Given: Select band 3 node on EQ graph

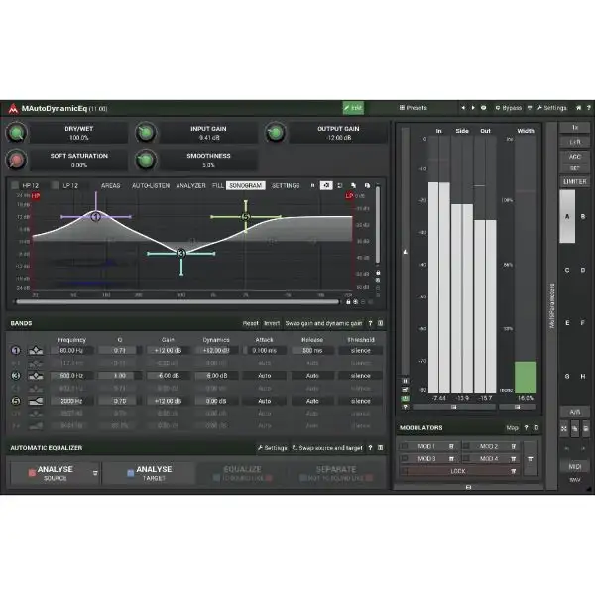Looking at the screenshot, I should tap(180, 253).
